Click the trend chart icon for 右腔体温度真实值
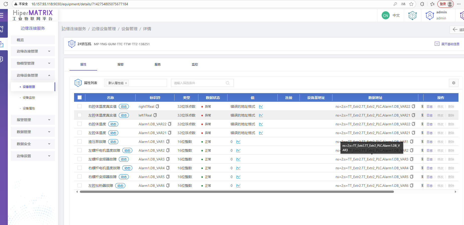This screenshot has width=464, height=225. (261, 106)
